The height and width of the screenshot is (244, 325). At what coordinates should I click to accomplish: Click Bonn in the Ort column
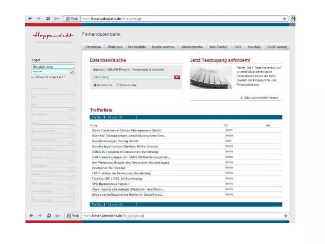coord(229,130)
